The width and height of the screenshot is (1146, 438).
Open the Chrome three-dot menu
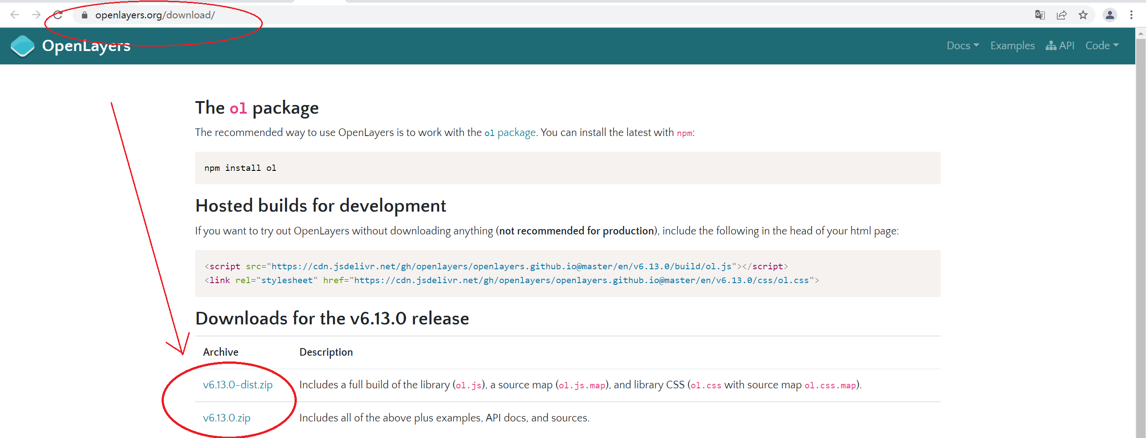click(x=1131, y=15)
